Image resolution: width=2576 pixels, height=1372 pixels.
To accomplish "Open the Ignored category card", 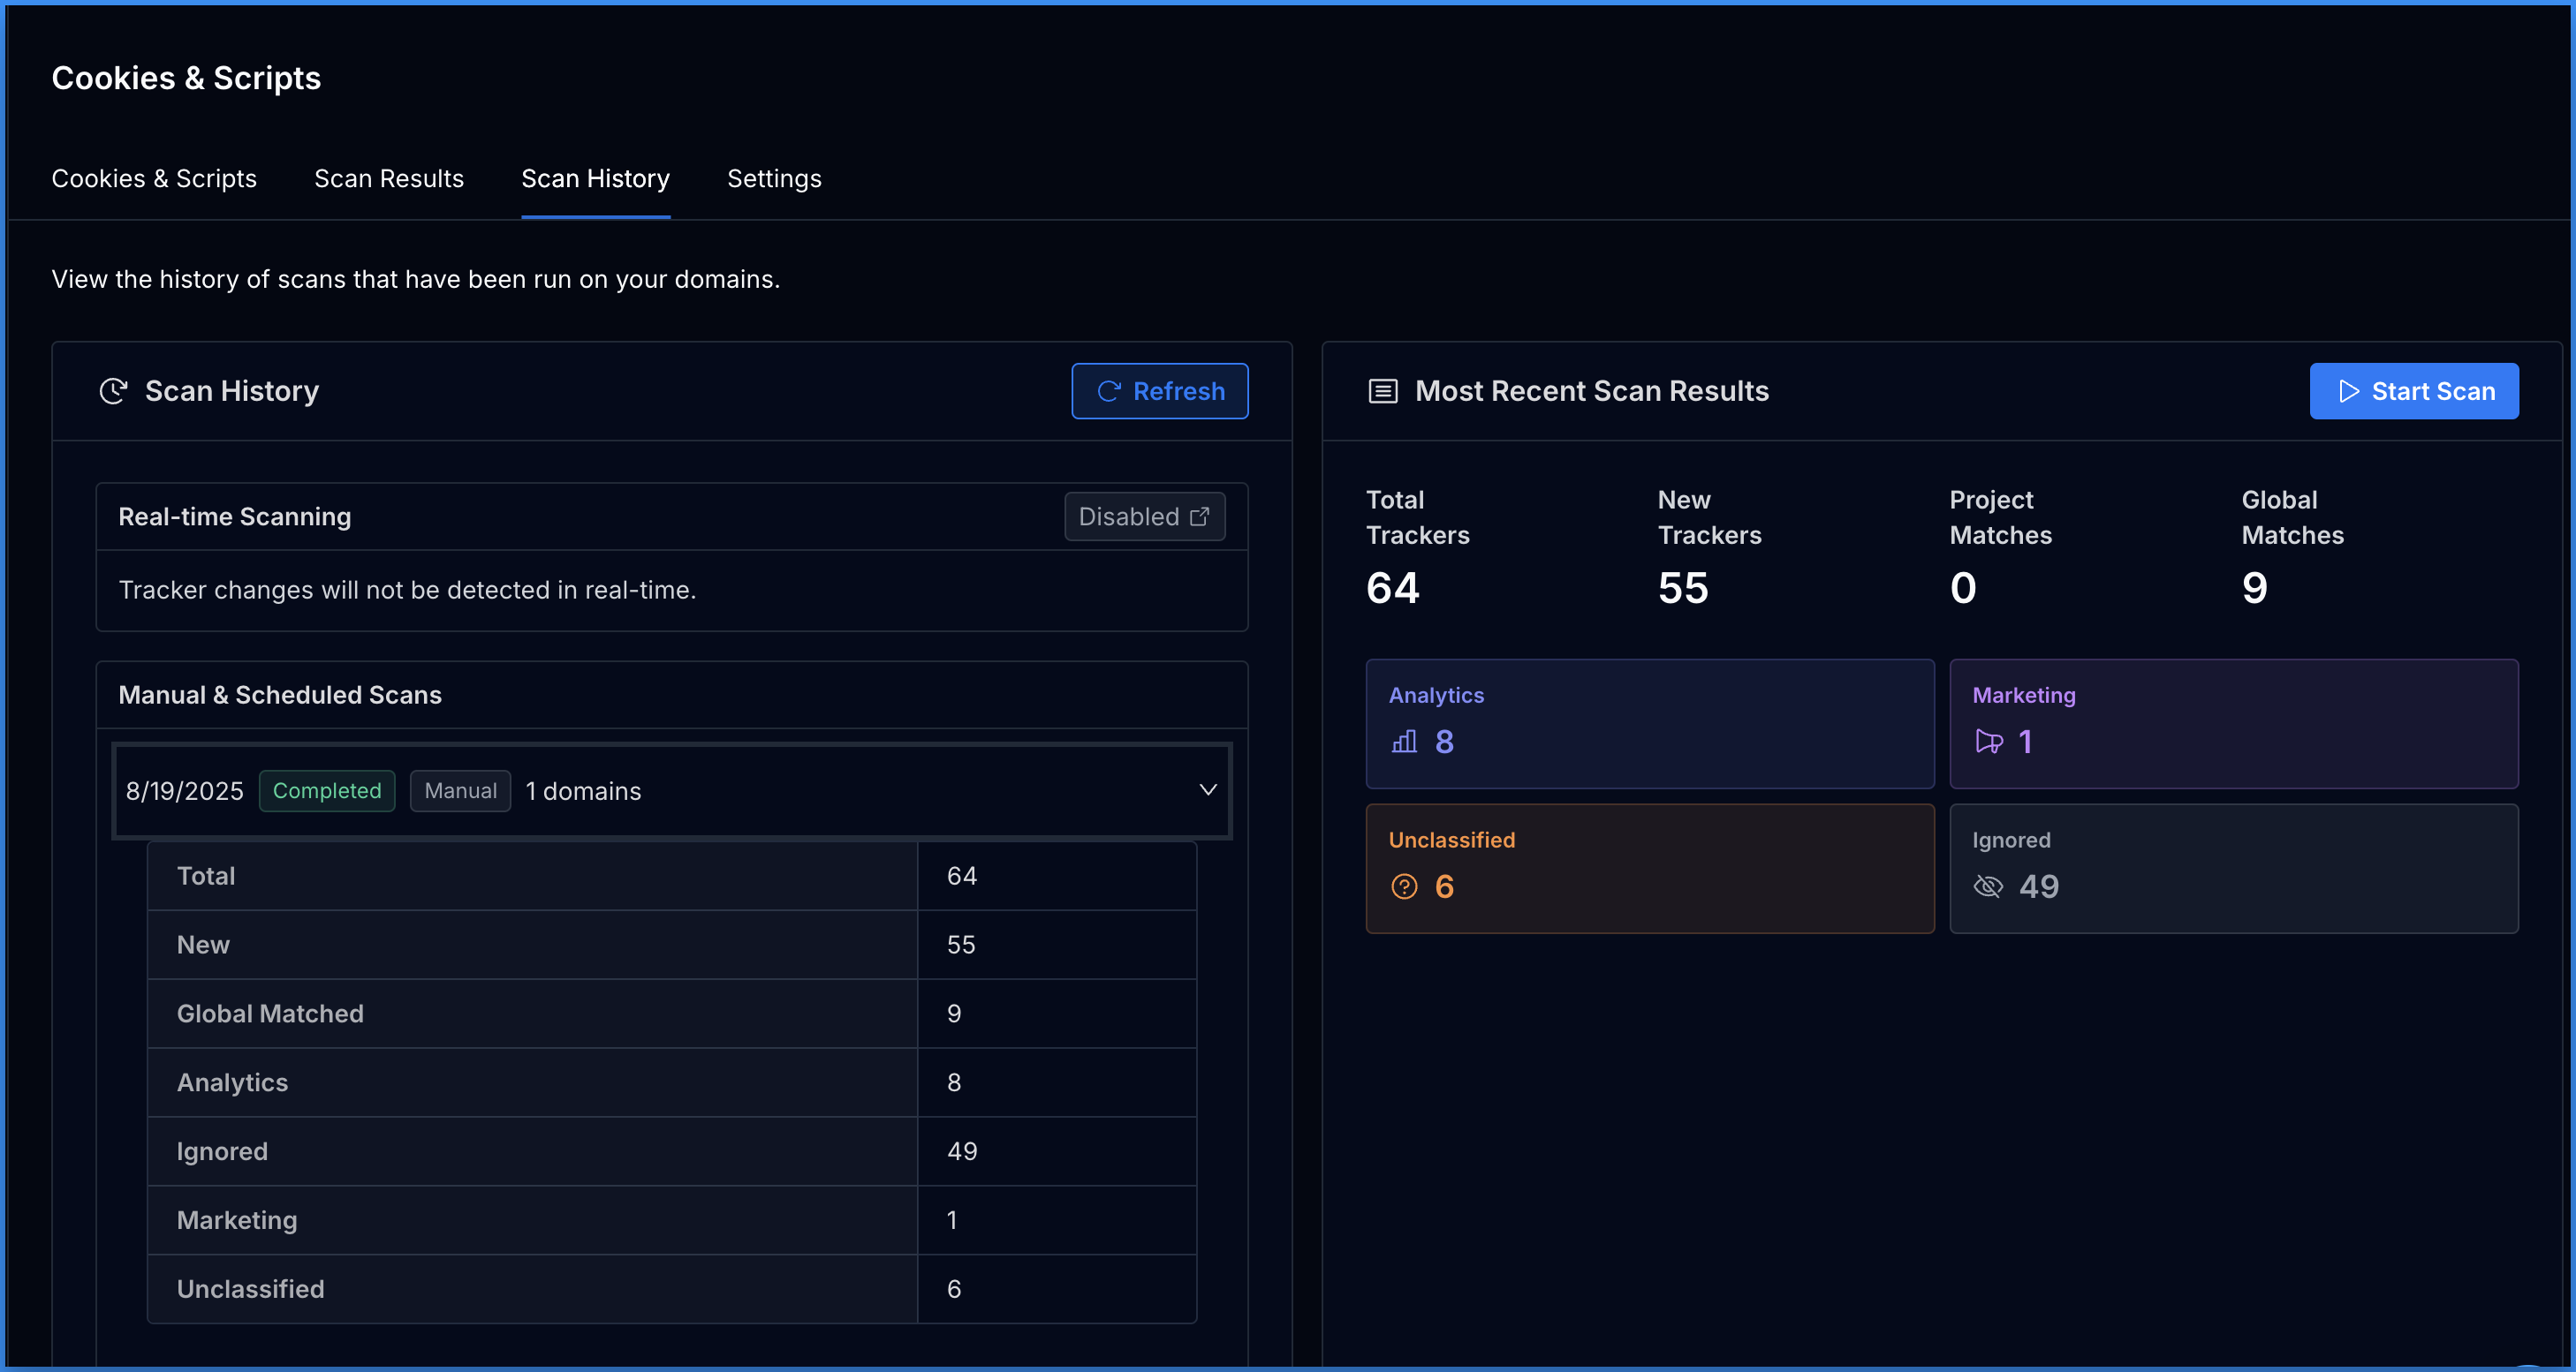I will [2234, 869].
